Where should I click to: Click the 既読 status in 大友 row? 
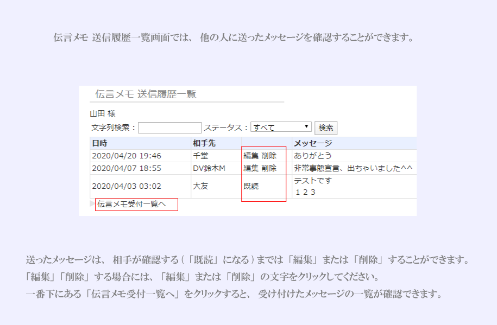pos(251,186)
